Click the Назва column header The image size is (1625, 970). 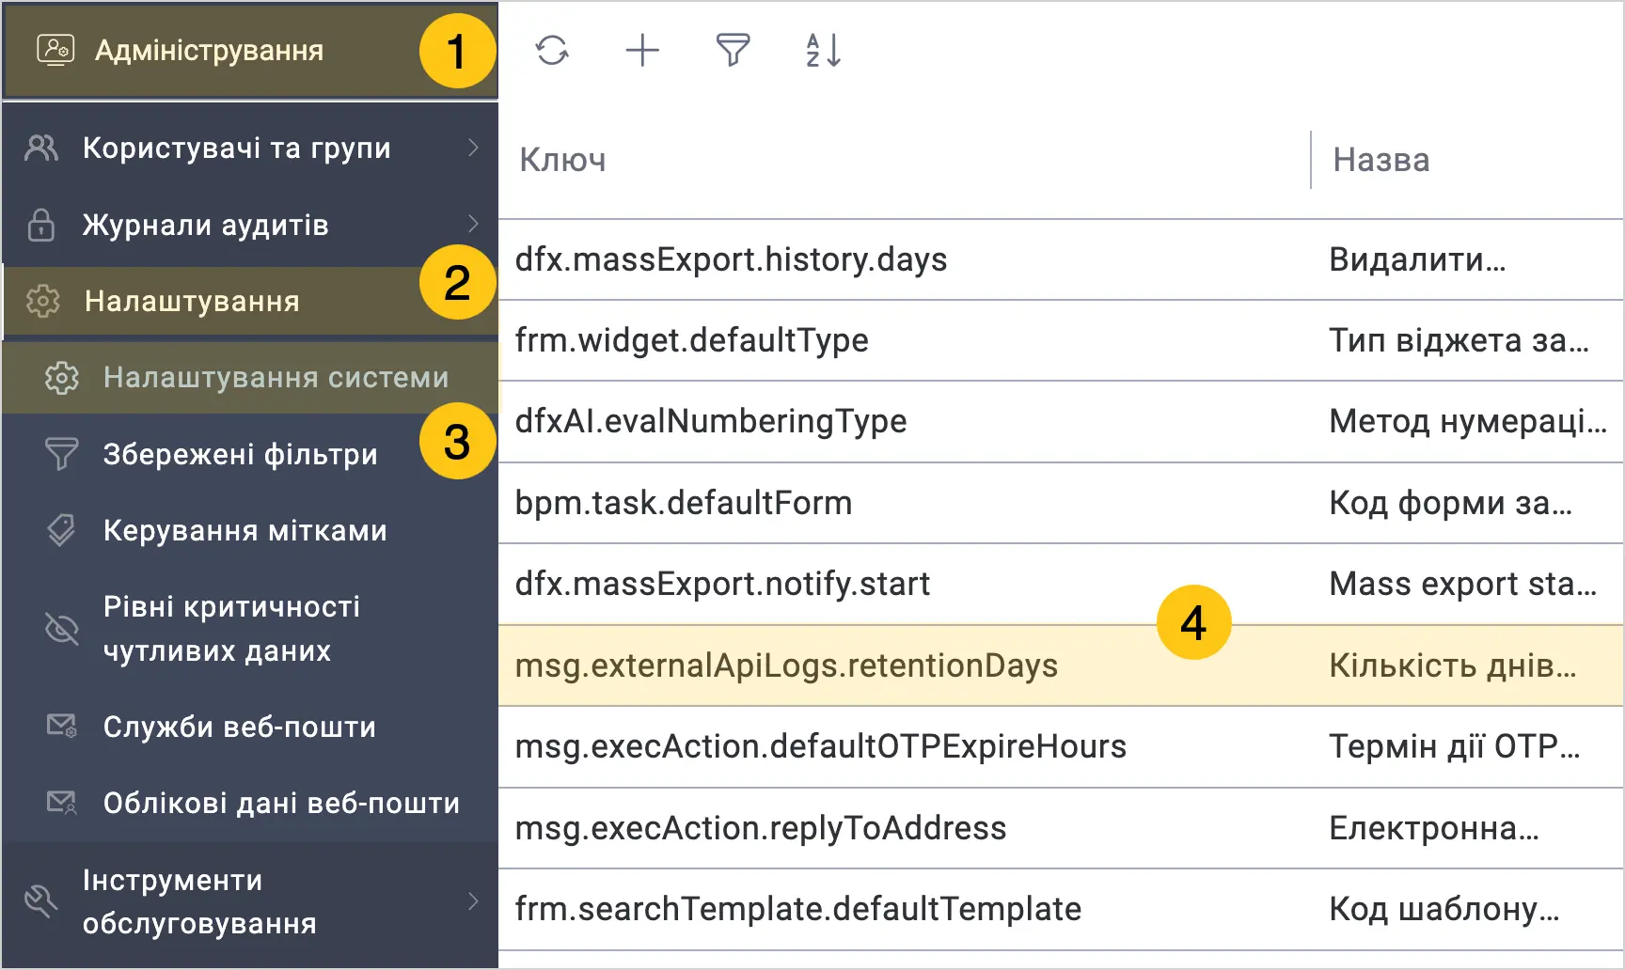pos(1381,160)
